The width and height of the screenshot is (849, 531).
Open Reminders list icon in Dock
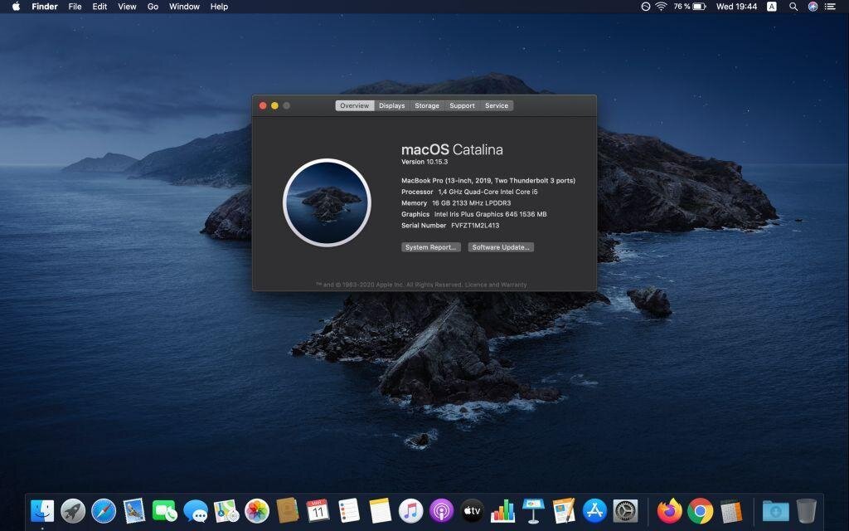pyautogui.click(x=349, y=511)
